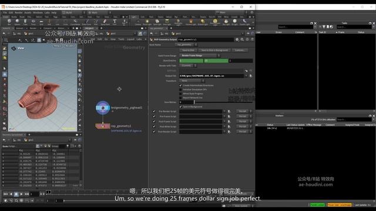This screenshot has width=376, height=211.
Task: Click Save to Disk in Background button
Action: 214,50
